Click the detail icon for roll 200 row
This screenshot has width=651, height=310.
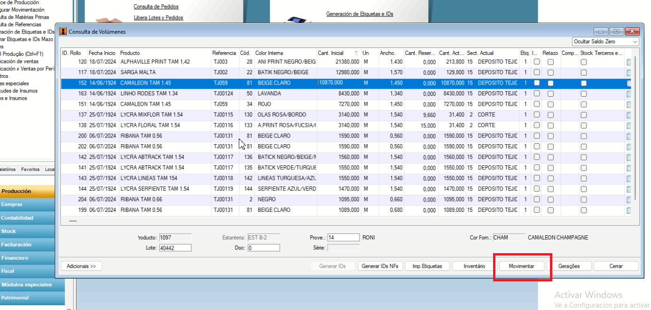tap(629, 136)
